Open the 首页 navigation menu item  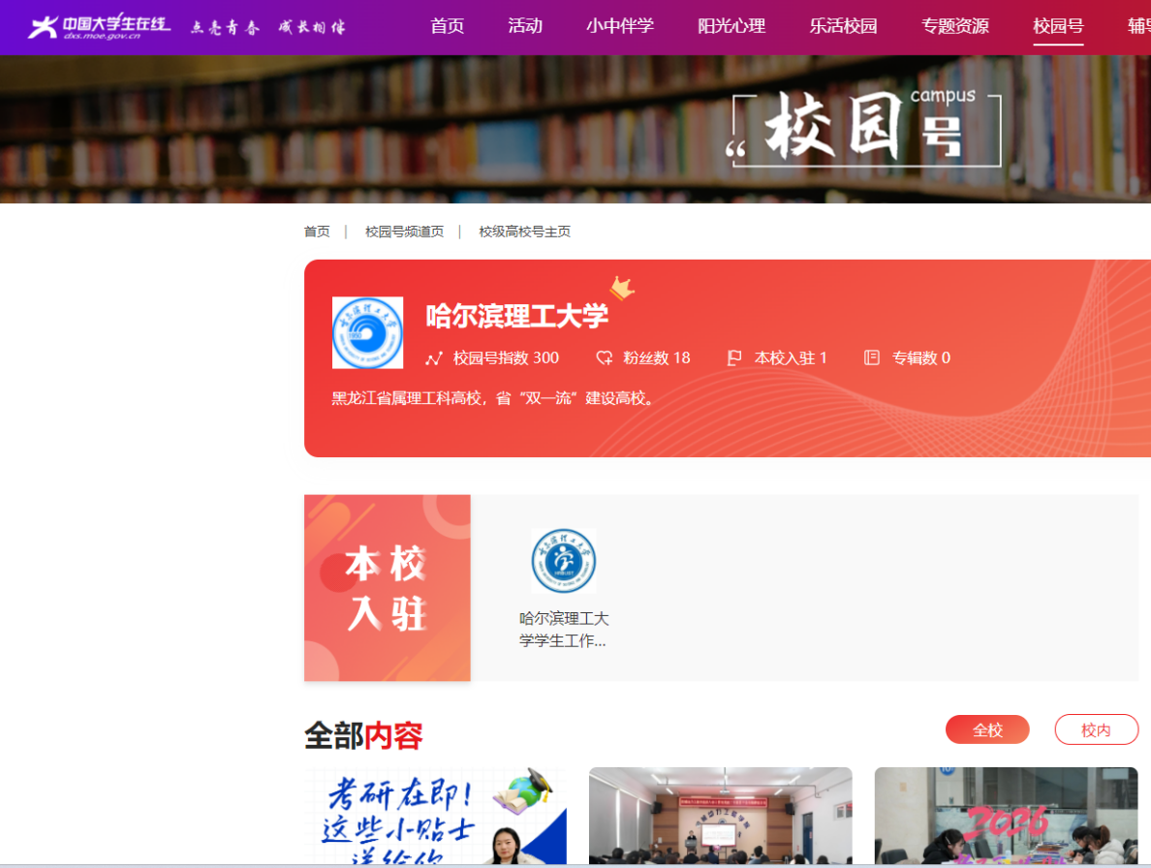coord(447,26)
